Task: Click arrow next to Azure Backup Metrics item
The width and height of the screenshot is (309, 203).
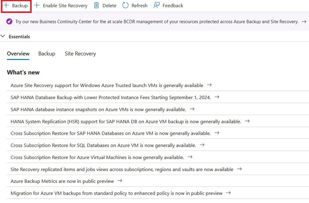Action: click(x=120, y=180)
